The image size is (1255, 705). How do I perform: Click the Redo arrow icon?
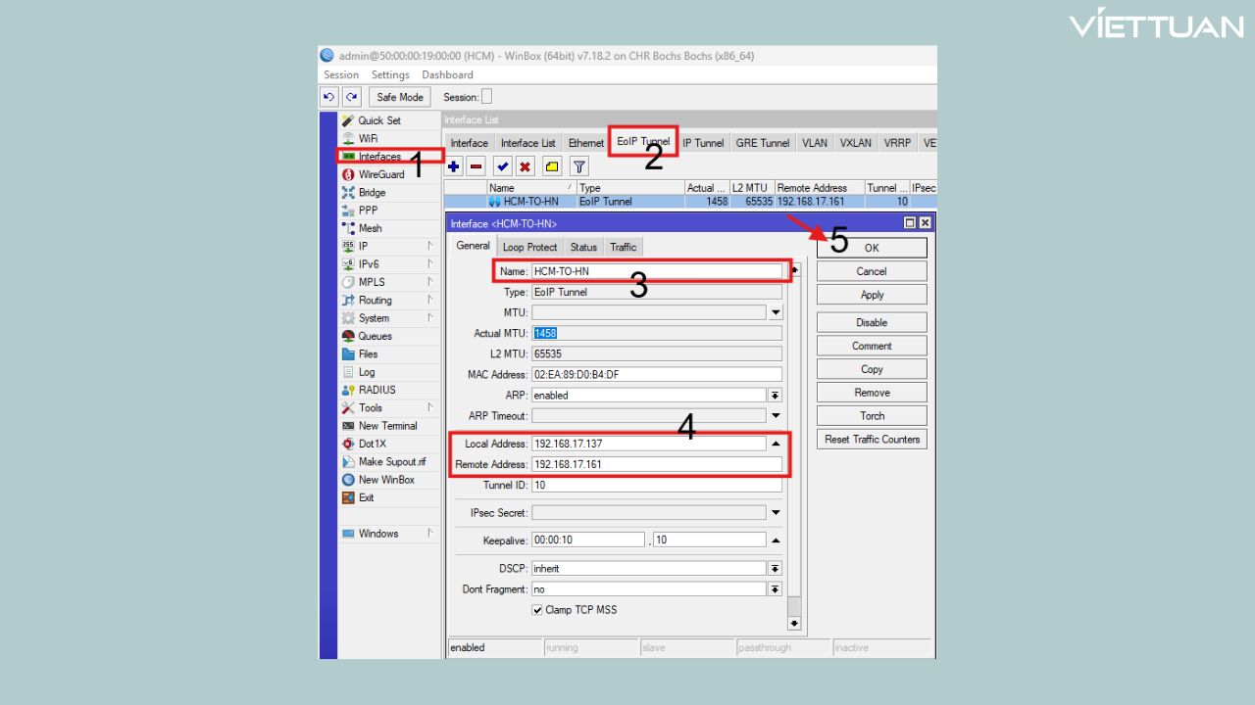pyautogui.click(x=351, y=97)
